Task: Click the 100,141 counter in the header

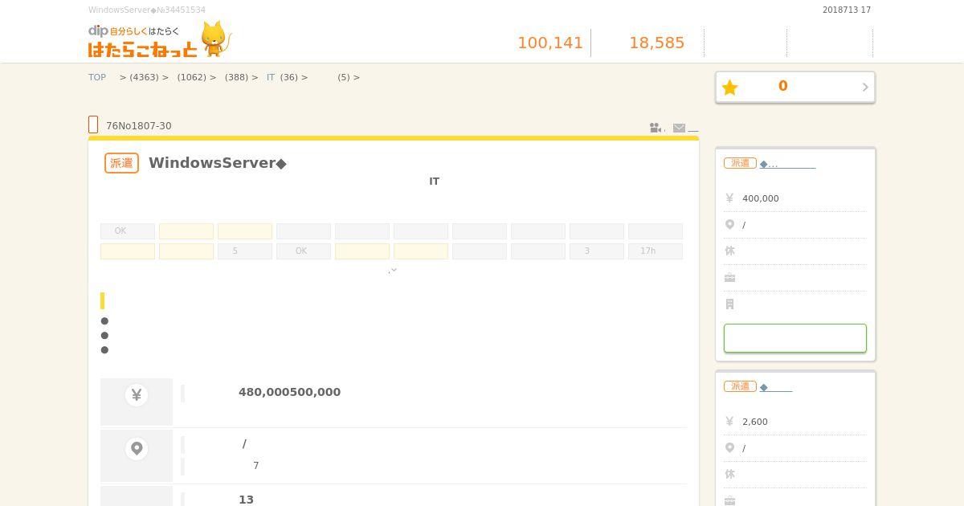Action: 550,43
